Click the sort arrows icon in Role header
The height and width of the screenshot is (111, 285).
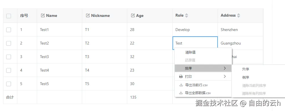[186, 15]
